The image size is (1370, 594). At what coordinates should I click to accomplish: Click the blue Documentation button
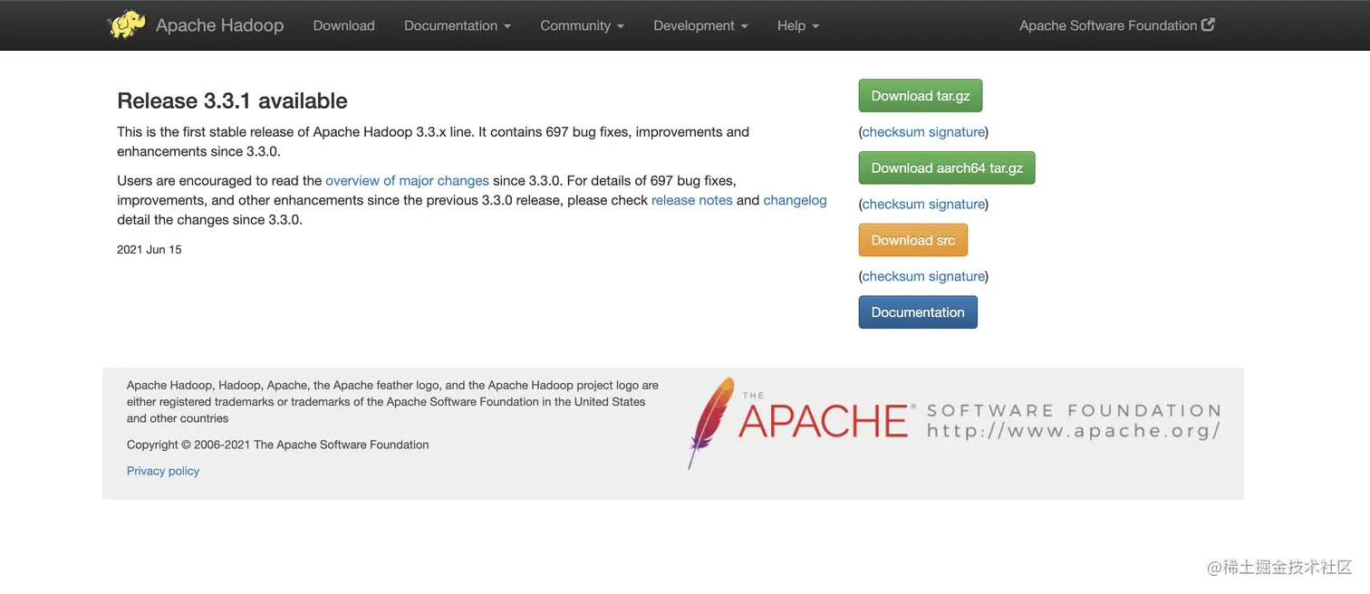(x=918, y=312)
